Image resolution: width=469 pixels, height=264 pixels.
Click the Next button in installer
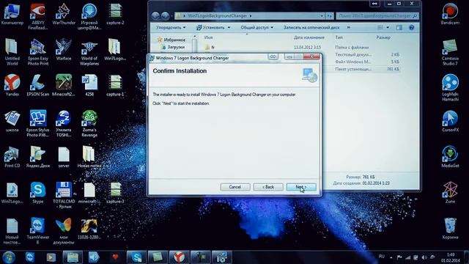[301, 187]
